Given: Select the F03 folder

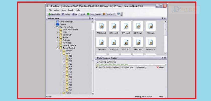Looking at the screenshot, I should (71, 64).
